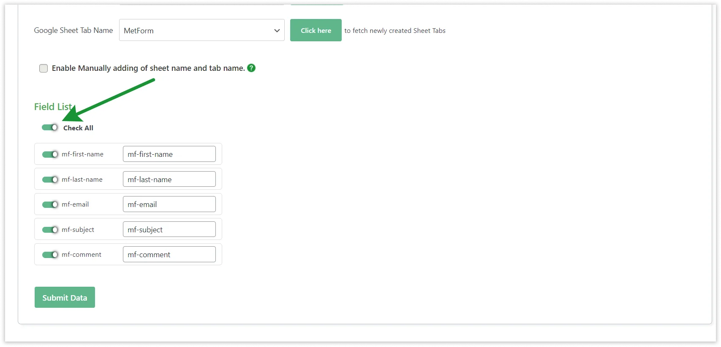Click the dropdown chevron beside MetForm
The height and width of the screenshot is (347, 721).
(277, 30)
